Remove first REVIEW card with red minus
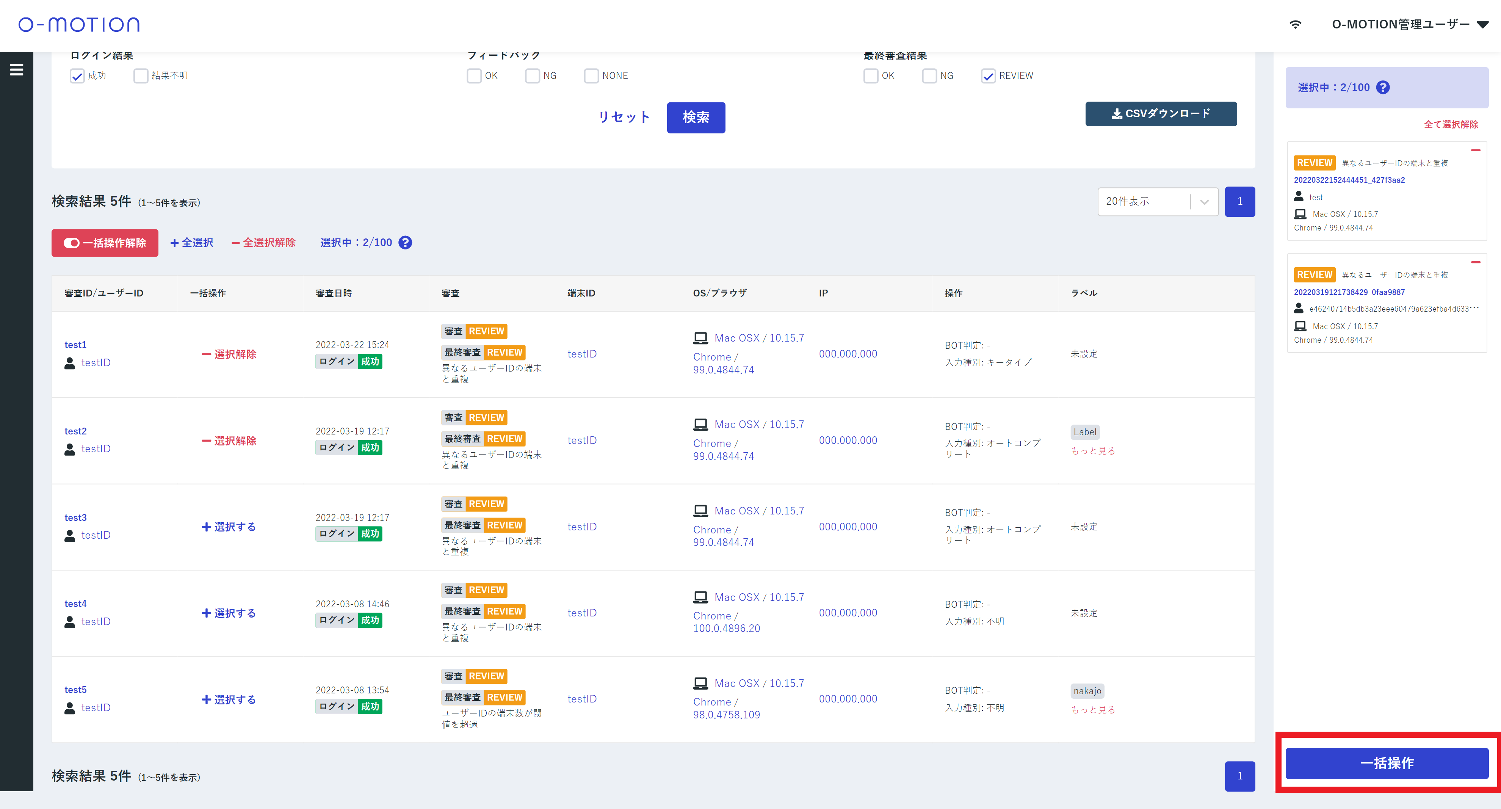Image resolution: width=1501 pixels, height=809 pixels. pos(1475,151)
